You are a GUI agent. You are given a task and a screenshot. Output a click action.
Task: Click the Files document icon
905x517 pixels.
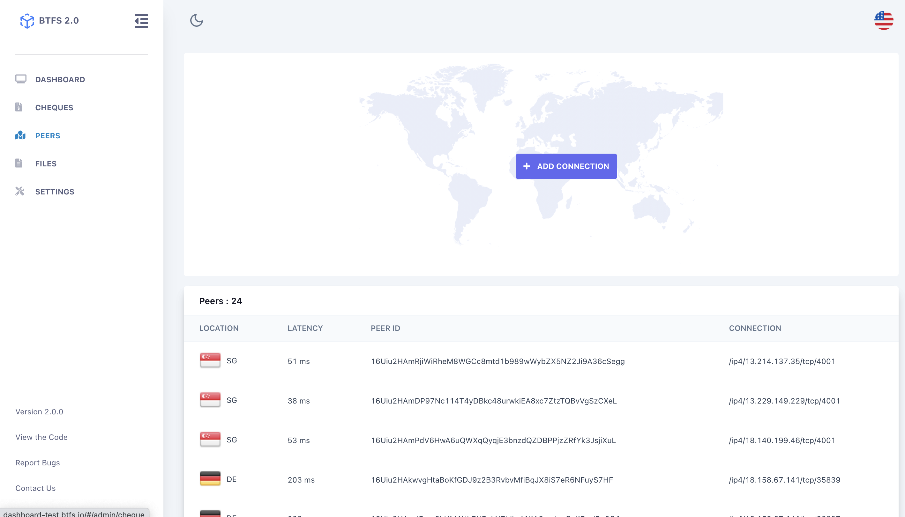coord(19,163)
